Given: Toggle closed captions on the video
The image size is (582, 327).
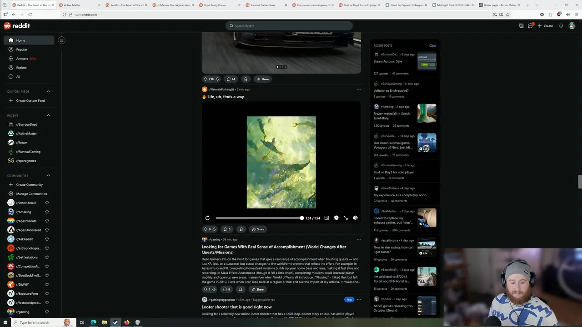Looking at the screenshot, I should click(x=326, y=218).
